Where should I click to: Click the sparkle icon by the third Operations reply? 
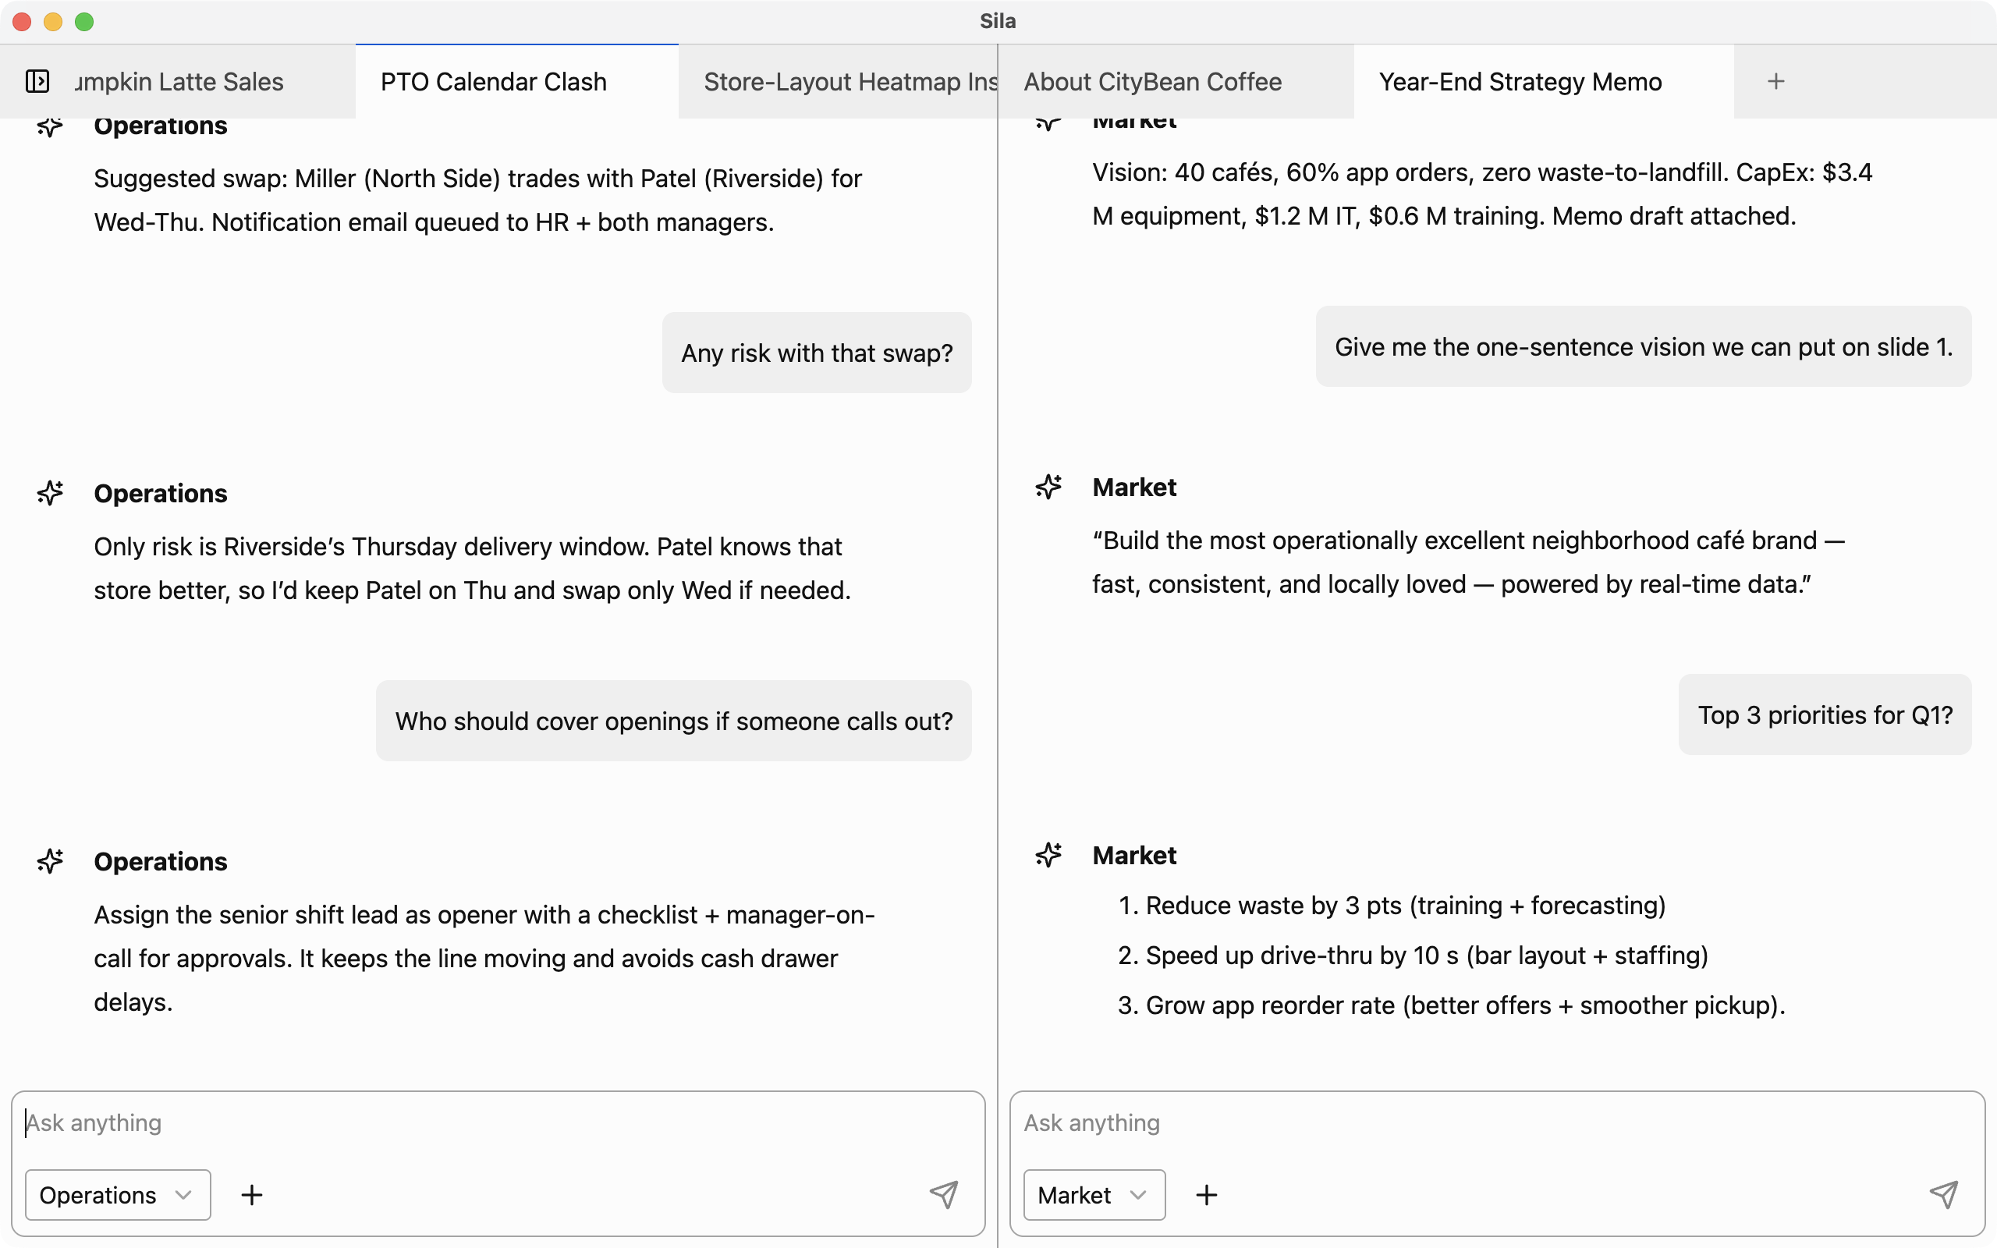click(x=51, y=861)
